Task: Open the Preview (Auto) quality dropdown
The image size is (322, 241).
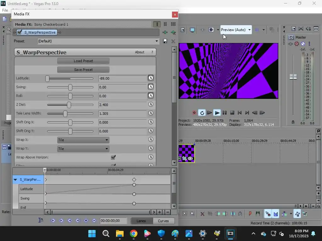Action: (236, 30)
